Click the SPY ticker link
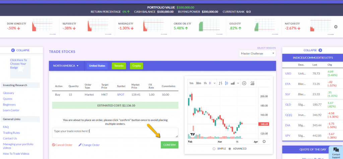The image size is (343, 159). pos(288,136)
